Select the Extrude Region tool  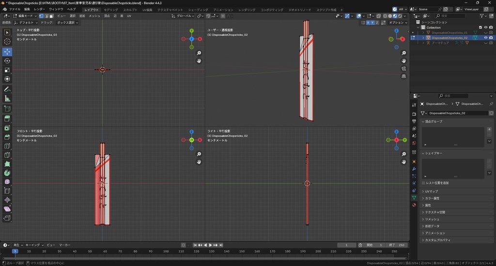(x=7, y=118)
